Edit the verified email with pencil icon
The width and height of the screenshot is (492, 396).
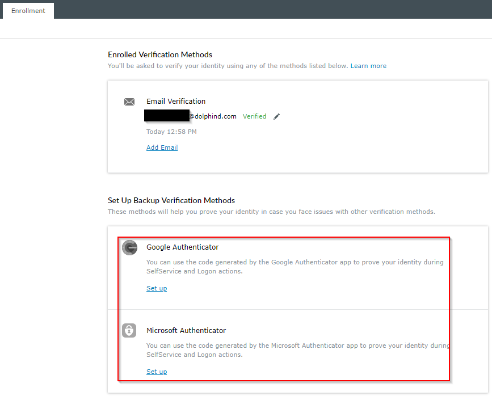276,117
